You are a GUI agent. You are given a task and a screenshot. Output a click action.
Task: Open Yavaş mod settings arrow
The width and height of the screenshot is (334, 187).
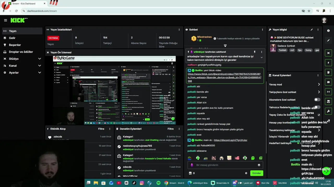[319, 84]
